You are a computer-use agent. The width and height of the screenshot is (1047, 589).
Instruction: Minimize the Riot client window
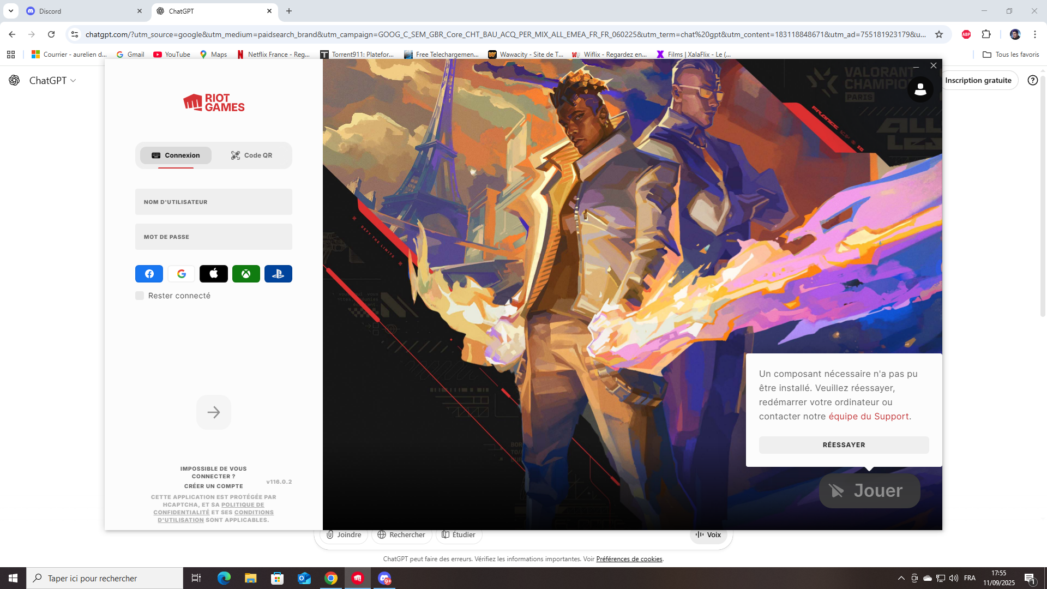coord(916,65)
